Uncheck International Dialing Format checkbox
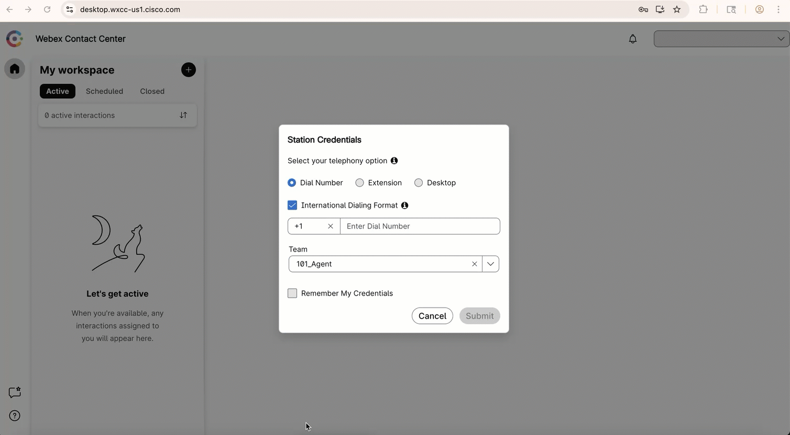Screen dimensions: 790x435 pyautogui.click(x=292, y=205)
